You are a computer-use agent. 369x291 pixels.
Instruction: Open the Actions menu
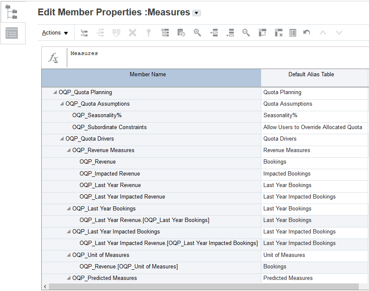pos(55,32)
